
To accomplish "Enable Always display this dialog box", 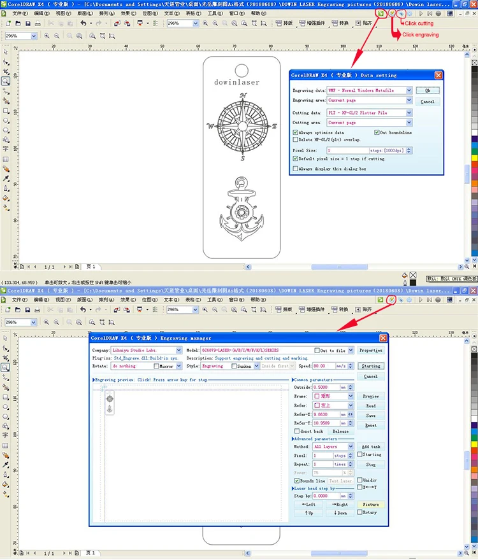I will coord(295,169).
